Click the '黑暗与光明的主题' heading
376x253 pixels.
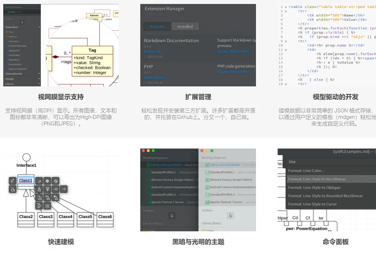(x=198, y=242)
